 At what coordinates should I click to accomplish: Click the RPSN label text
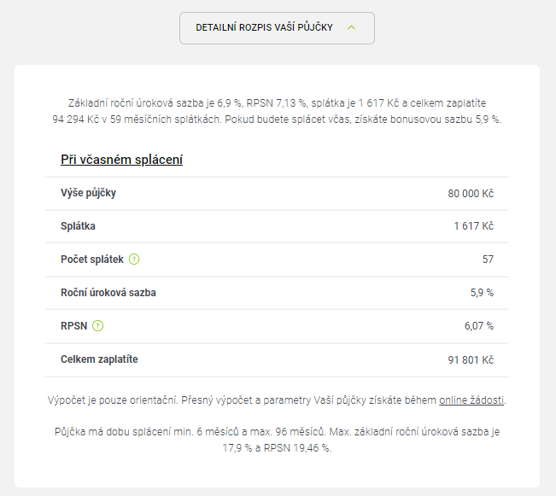(x=73, y=326)
